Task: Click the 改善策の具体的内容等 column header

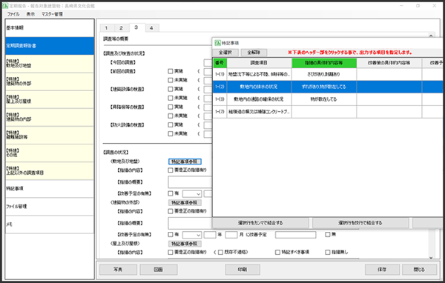Action: pyautogui.click(x=389, y=63)
